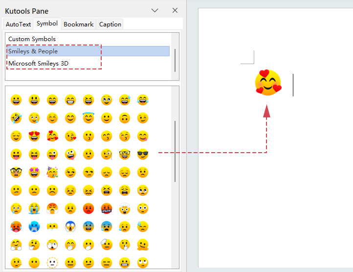Screen dimensions: 353x272
Task: Insert smiling face with hearts from grid
Action: [x=52, y=136]
